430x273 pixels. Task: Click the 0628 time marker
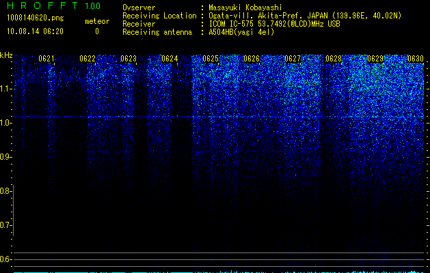[334, 59]
